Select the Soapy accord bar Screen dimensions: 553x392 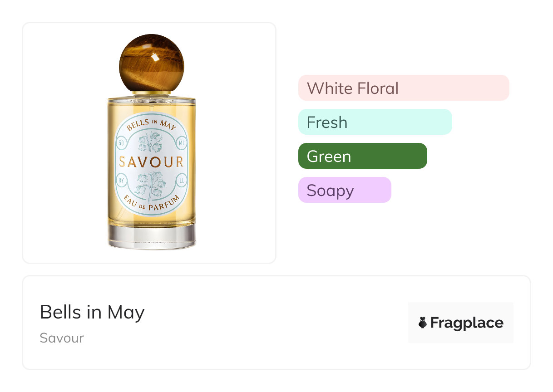(344, 190)
